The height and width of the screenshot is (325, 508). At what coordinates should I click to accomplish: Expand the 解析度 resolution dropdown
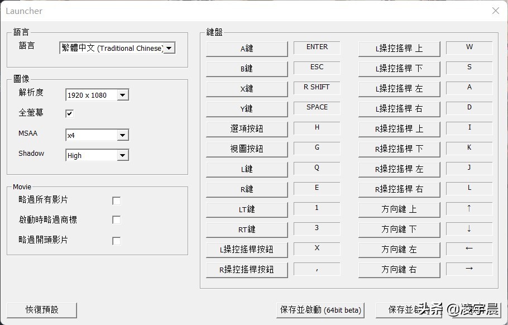pyautogui.click(x=123, y=95)
